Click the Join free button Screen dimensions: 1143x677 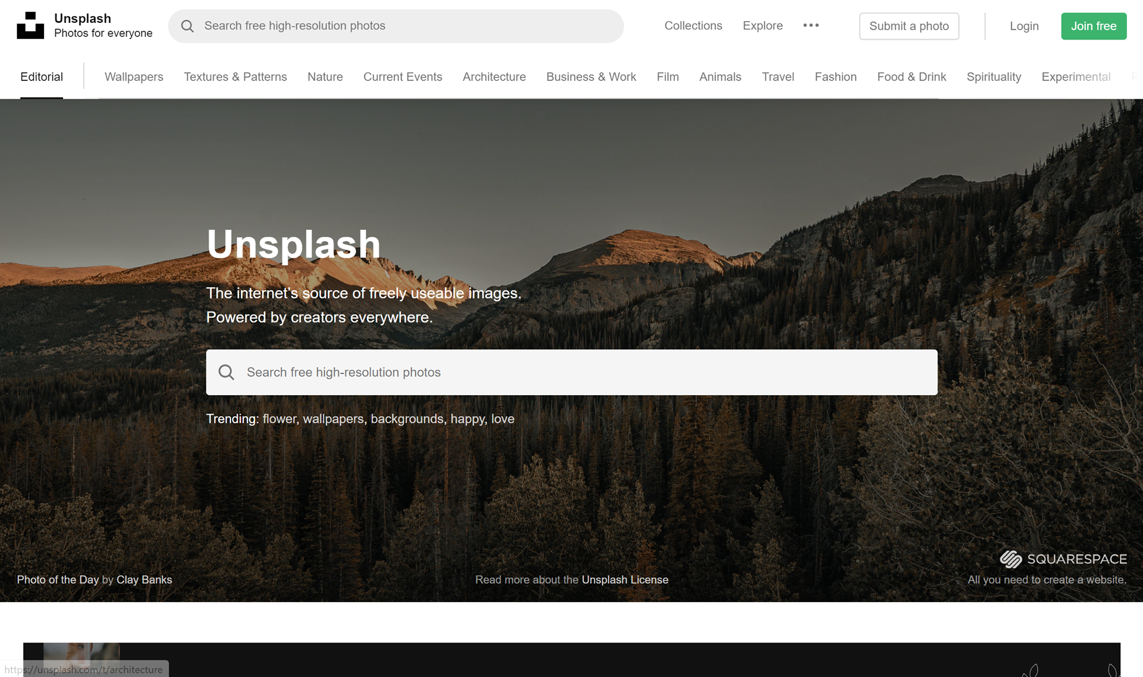[1093, 26]
